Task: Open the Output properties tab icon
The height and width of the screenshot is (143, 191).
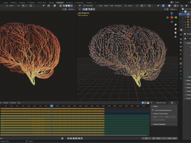Action: 181,43
